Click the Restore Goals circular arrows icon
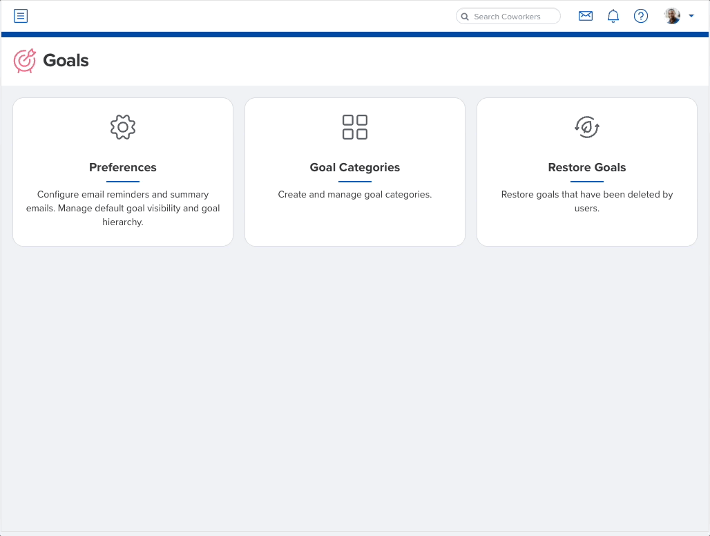The width and height of the screenshot is (710, 536). tap(587, 127)
